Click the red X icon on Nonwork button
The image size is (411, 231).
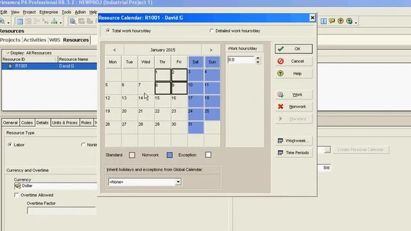281,107
